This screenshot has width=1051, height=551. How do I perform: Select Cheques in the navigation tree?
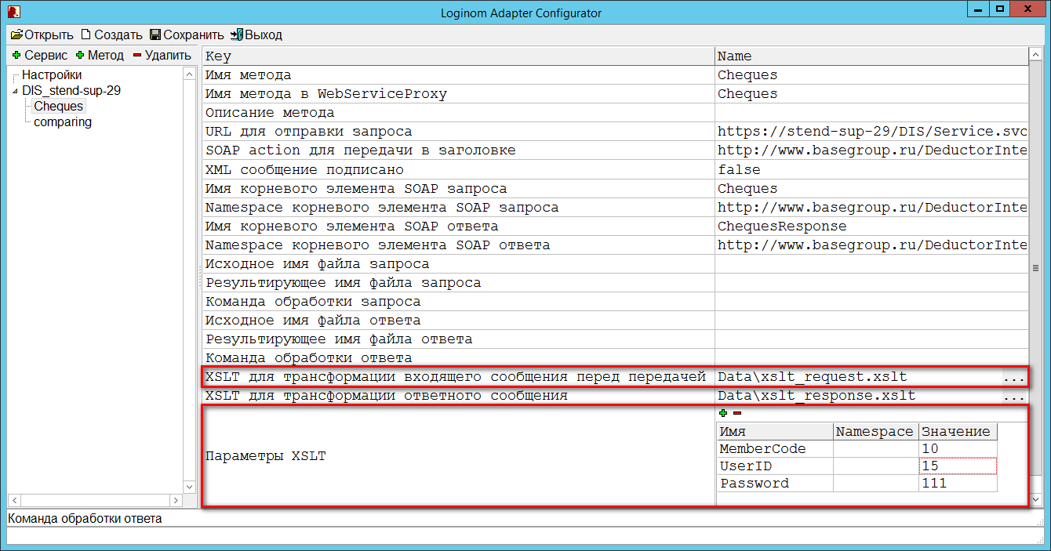[57, 106]
